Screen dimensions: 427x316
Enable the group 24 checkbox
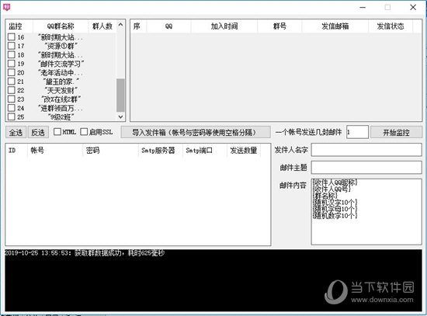(11, 108)
